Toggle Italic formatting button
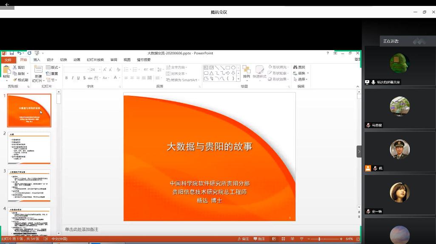This screenshot has width=436, height=244. click(x=72, y=78)
